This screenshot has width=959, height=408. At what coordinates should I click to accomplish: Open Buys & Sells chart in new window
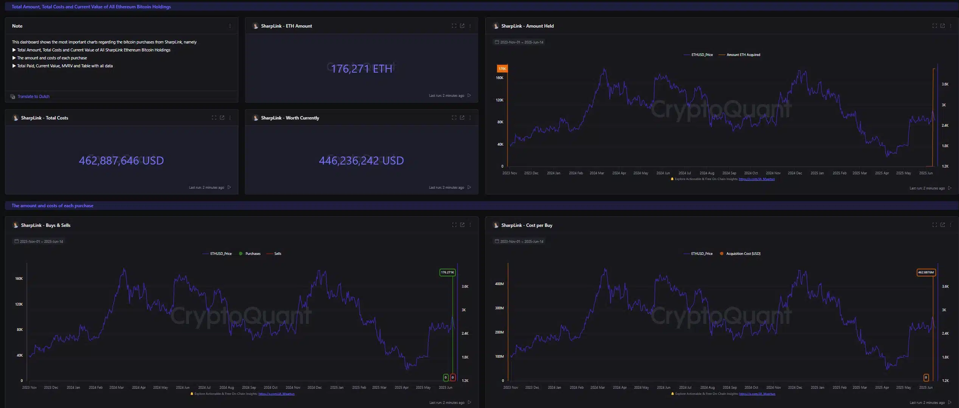(x=462, y=225)
